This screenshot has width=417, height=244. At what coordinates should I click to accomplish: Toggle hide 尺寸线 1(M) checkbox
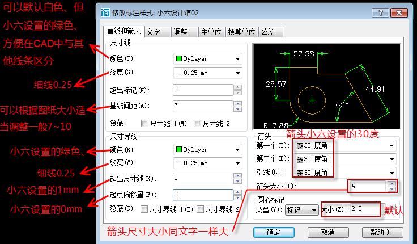(144, 124)
